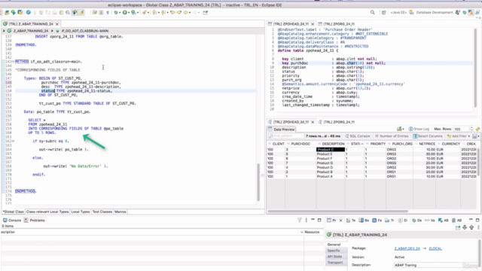This screenshot has height=271, width=482.
Task: Click the Debug toolbar icon
Action: 116,13
